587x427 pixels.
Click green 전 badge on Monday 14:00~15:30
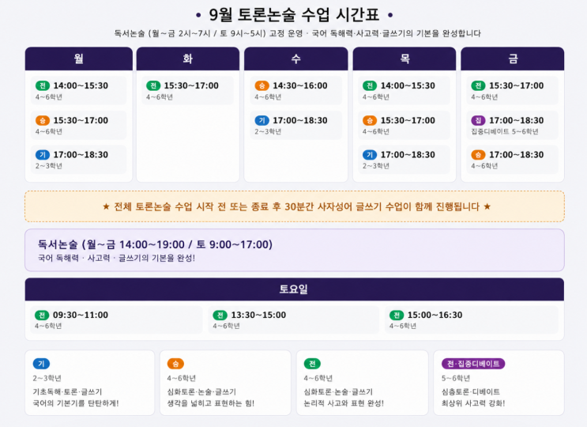click(x=43, y=85)
